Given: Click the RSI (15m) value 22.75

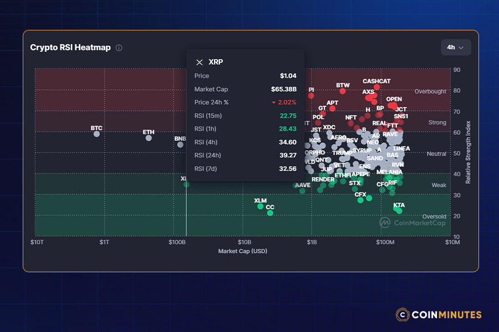Looking at the screenshot, I should click(x=288, y=116).
